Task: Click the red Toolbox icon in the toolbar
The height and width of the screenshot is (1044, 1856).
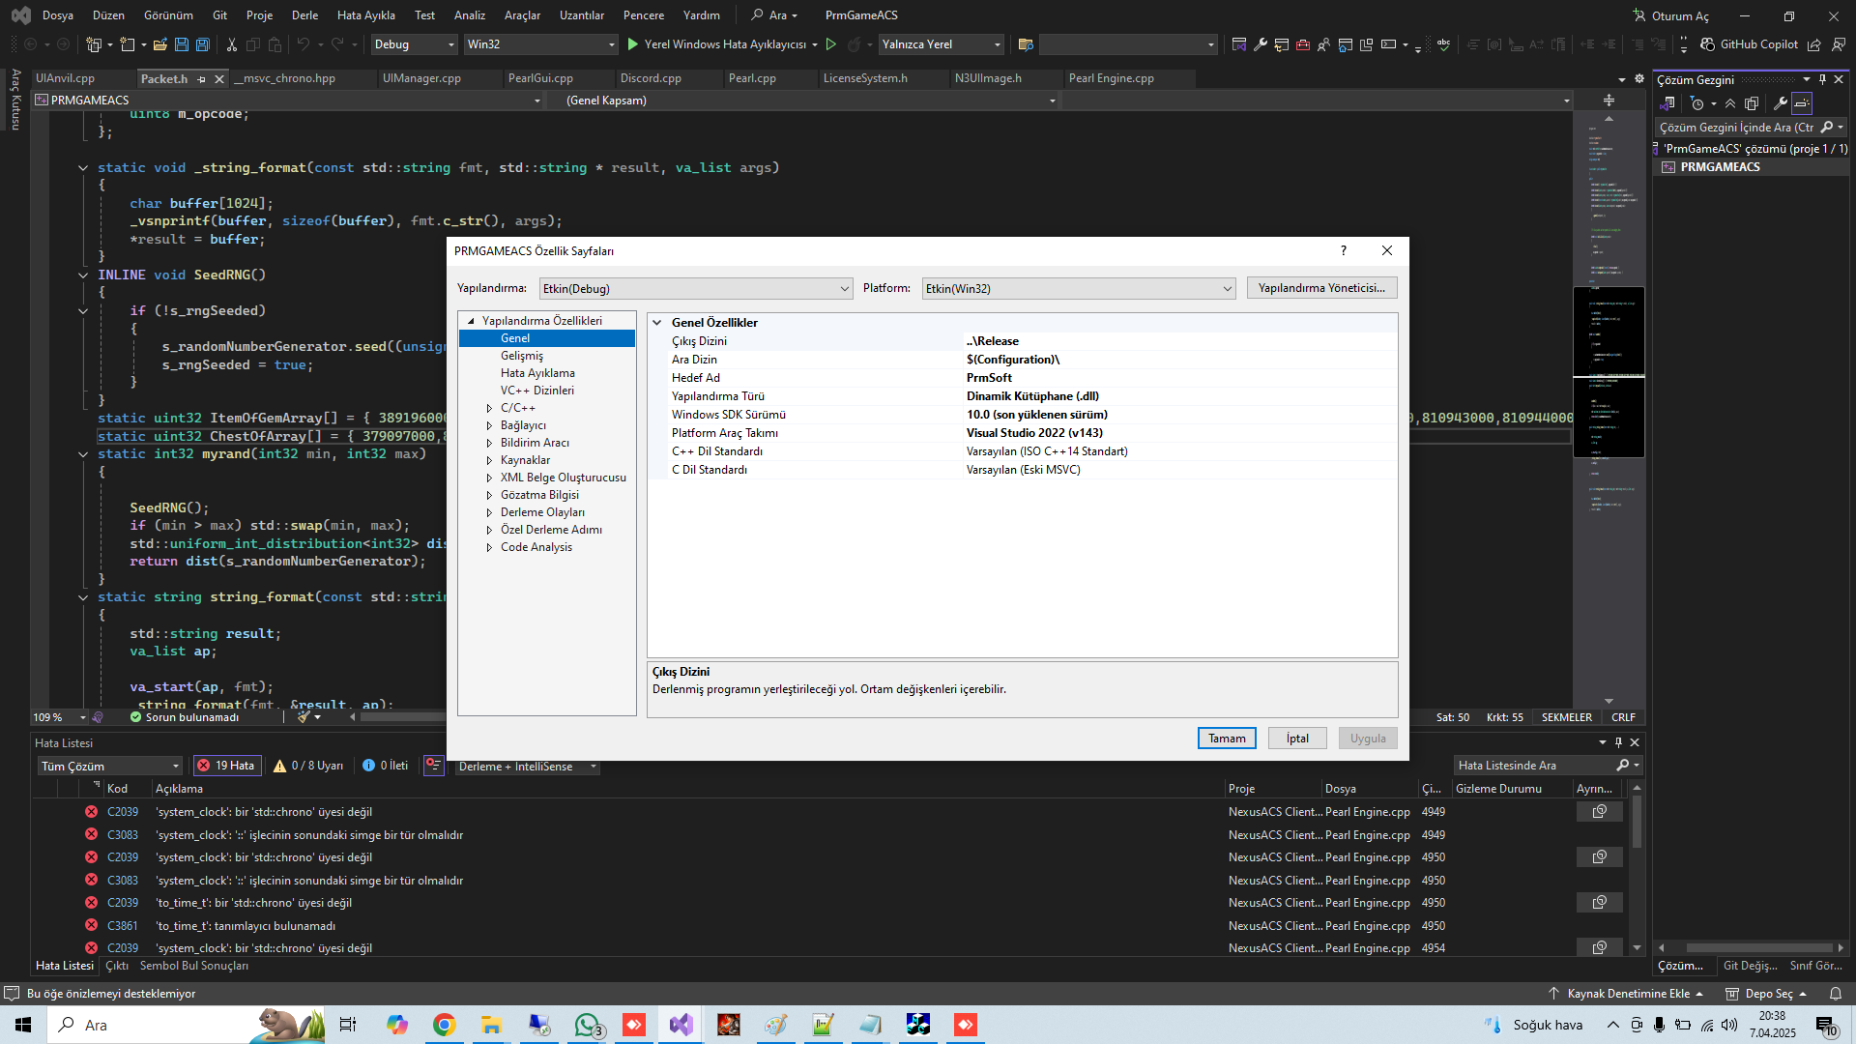Action: point(1303,44)
